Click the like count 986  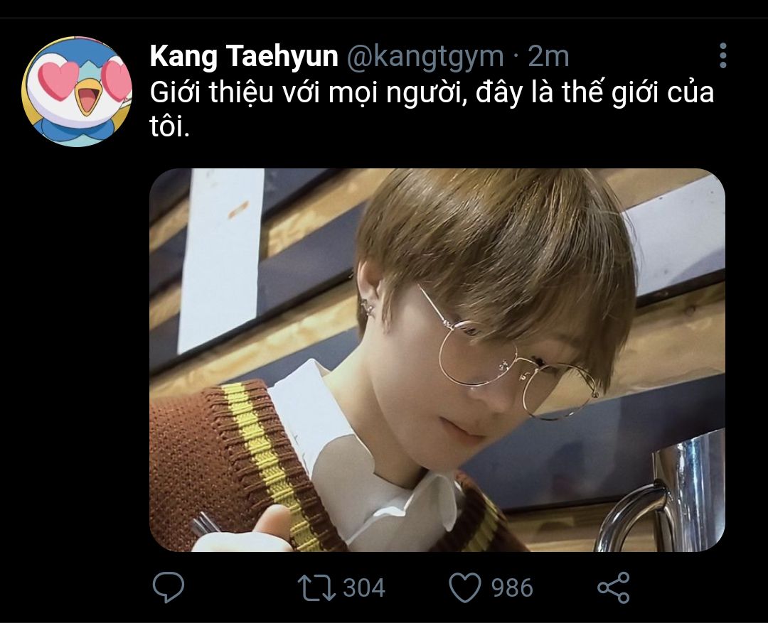click(512, 587)
